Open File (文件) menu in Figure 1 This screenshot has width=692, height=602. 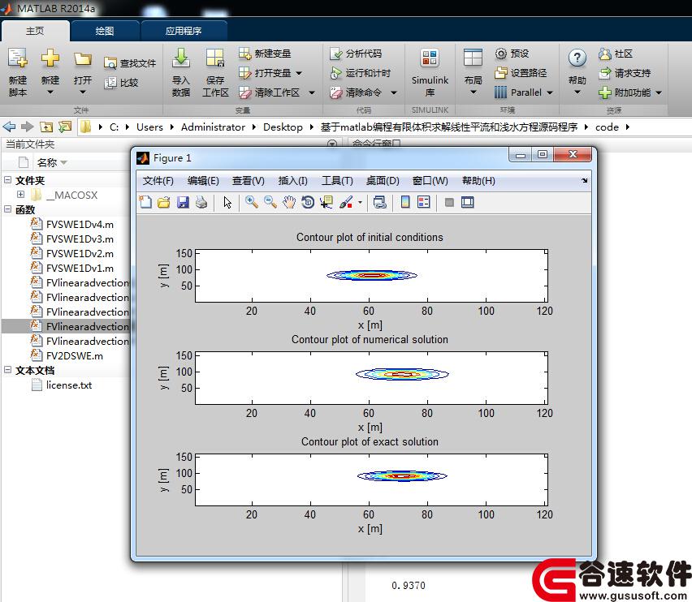coord(158,181)
